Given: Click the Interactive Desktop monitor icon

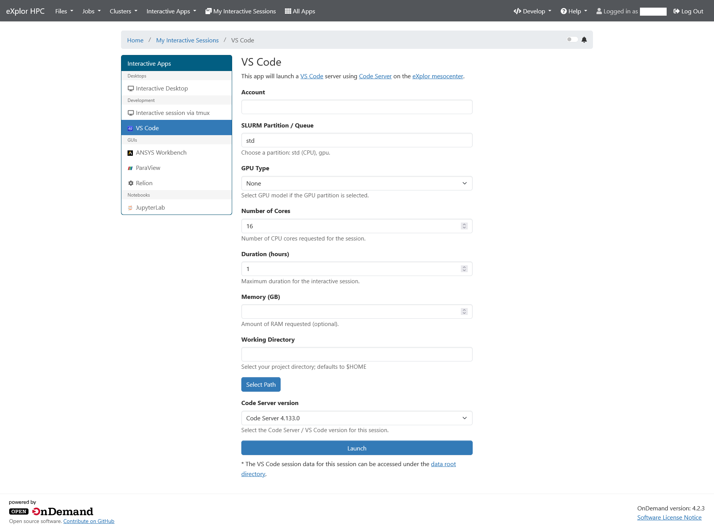Looking at the screenshot, I should point(131,89).
